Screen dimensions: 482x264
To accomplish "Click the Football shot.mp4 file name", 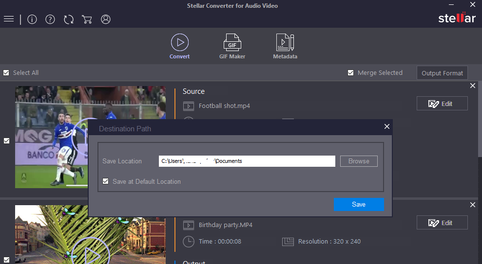I will pyautogui.click(x=224, y=106).
